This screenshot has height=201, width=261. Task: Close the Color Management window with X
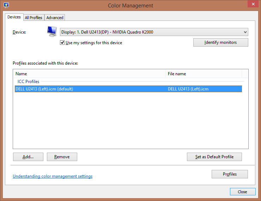click(253, 4)
